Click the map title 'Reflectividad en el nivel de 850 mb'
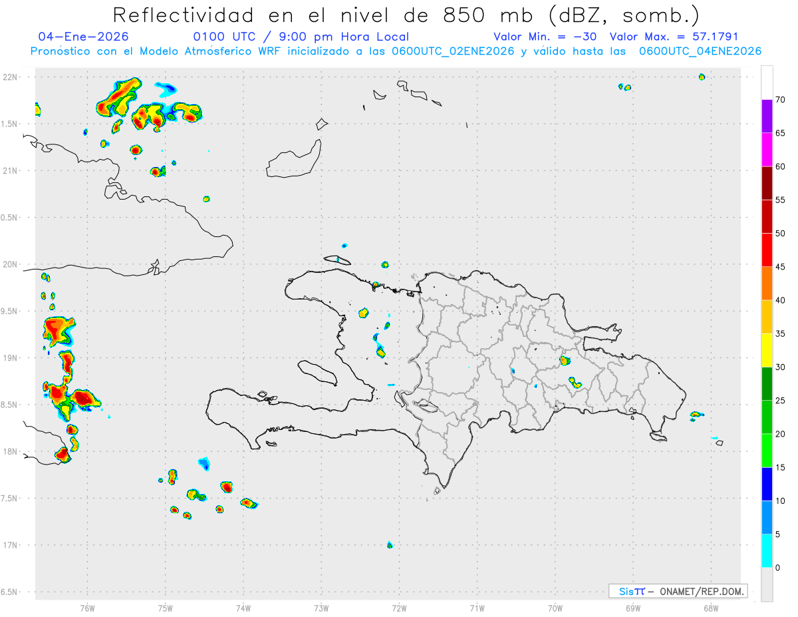The width and height of the screenshot is (798, 617). [x=325, y=15]
